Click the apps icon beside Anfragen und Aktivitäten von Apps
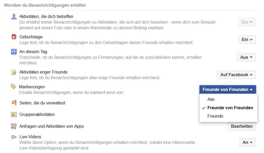264x153 pixels. (x=14, y=126)
